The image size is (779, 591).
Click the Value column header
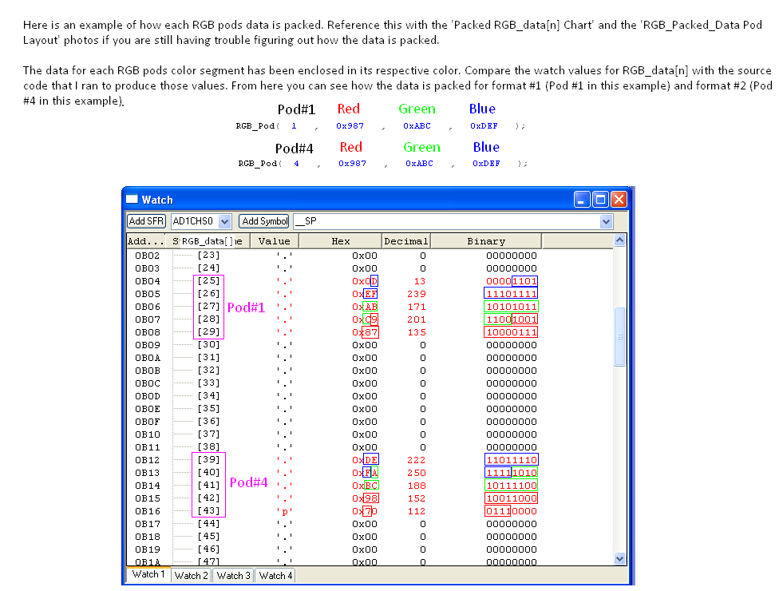(x=275, y=241)
